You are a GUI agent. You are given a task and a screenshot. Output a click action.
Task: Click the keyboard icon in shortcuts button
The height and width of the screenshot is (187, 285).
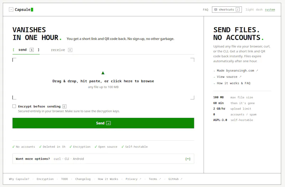pos(216,10)
